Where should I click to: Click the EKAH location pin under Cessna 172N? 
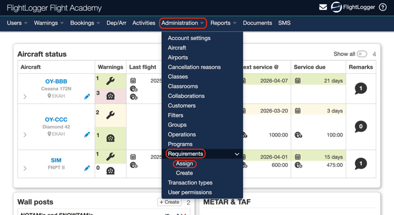pyautogui.click(x=49, y=96)
